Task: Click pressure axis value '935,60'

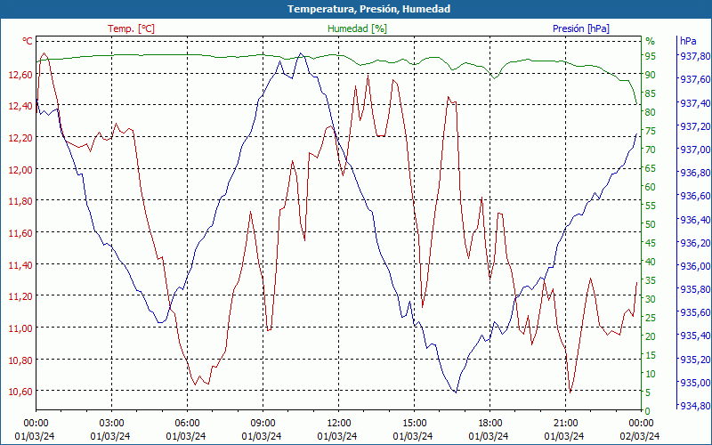Action: pyautogui.click(x=694, y=312)
